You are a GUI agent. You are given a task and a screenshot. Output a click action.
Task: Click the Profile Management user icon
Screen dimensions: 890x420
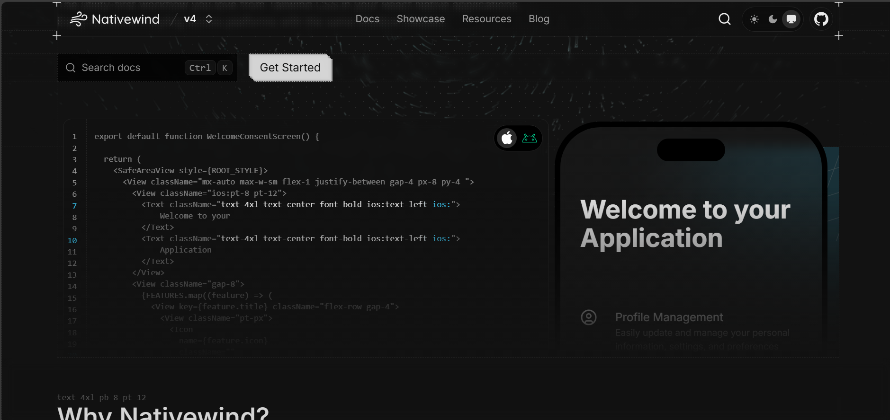coord(588,317)
